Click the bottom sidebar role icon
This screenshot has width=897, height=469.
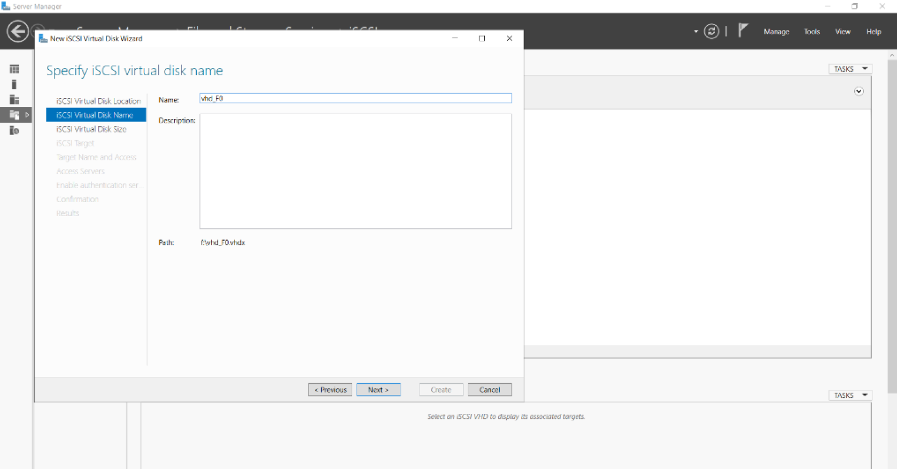tap(14, 130)
